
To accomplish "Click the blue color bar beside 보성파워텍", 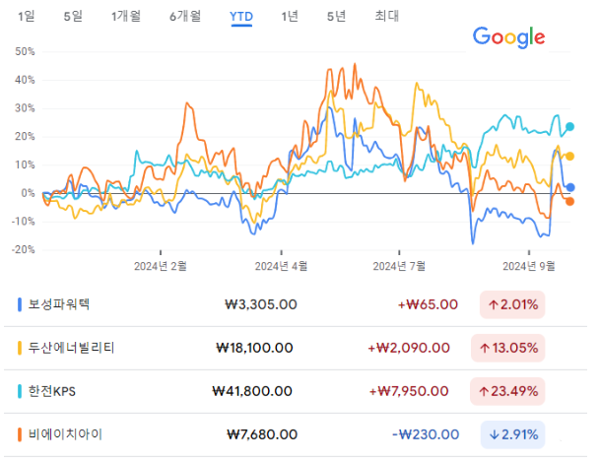I will pos(20,304).
